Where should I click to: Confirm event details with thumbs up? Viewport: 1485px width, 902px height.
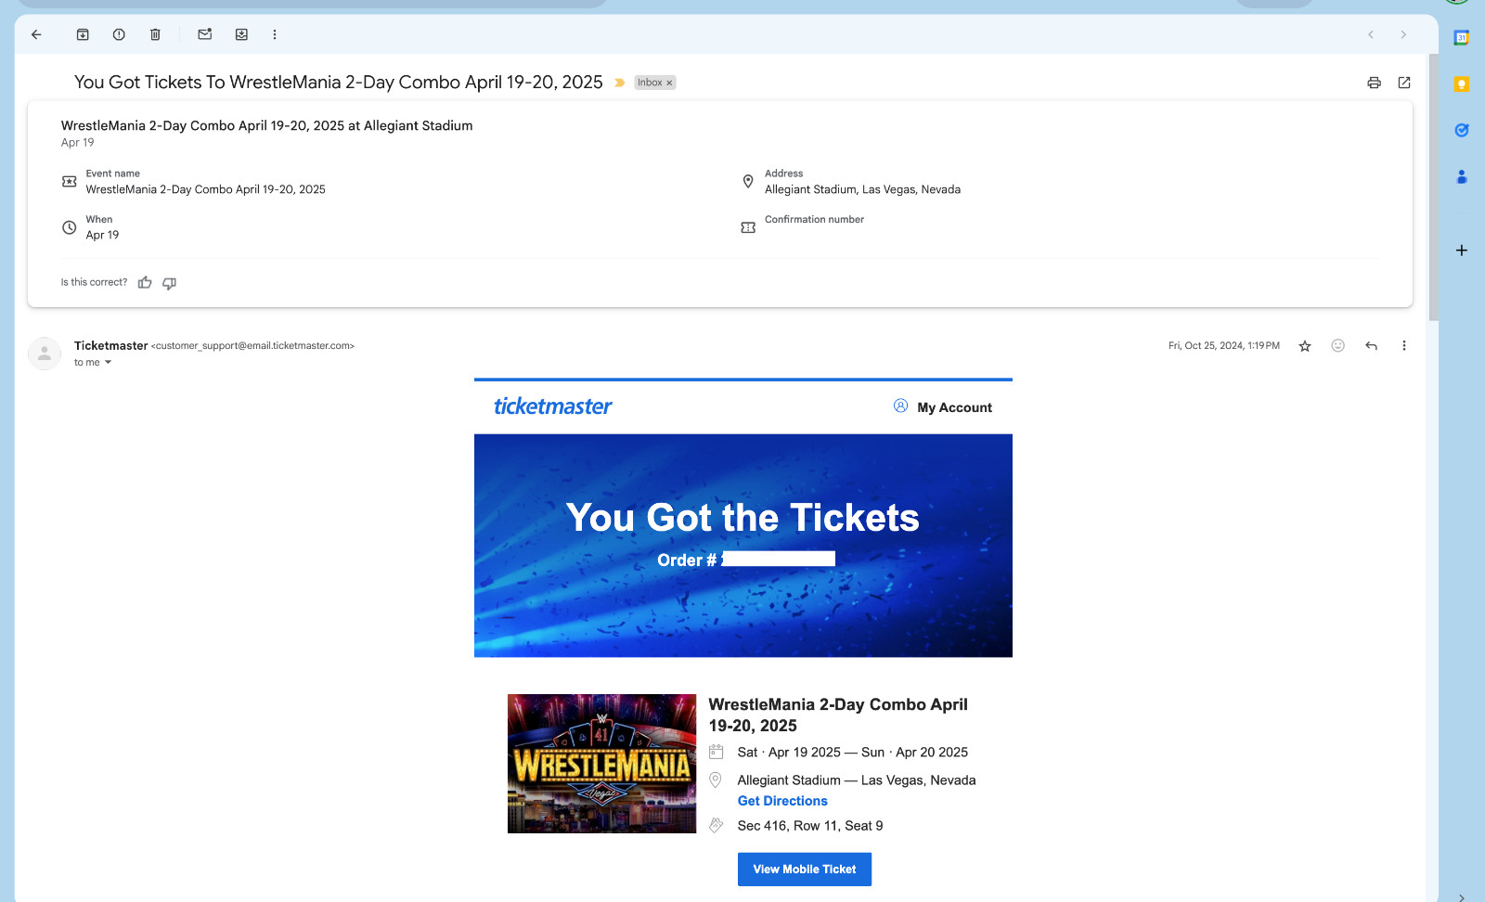pos(145,282)
